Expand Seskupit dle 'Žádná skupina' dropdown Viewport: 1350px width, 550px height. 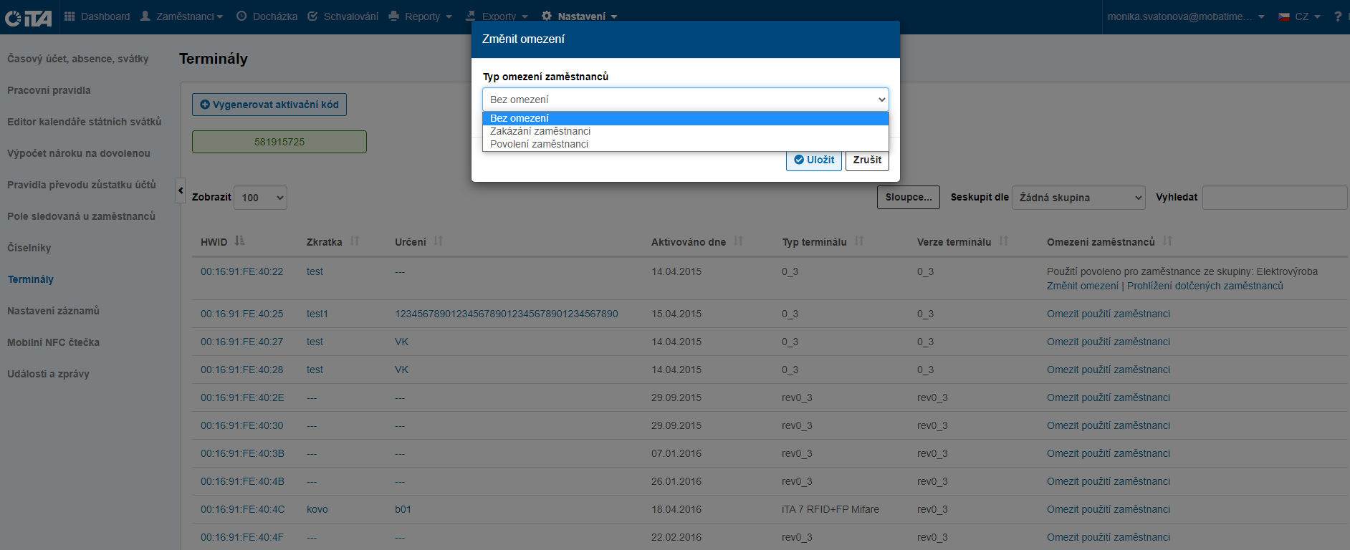pos(1079,198)
